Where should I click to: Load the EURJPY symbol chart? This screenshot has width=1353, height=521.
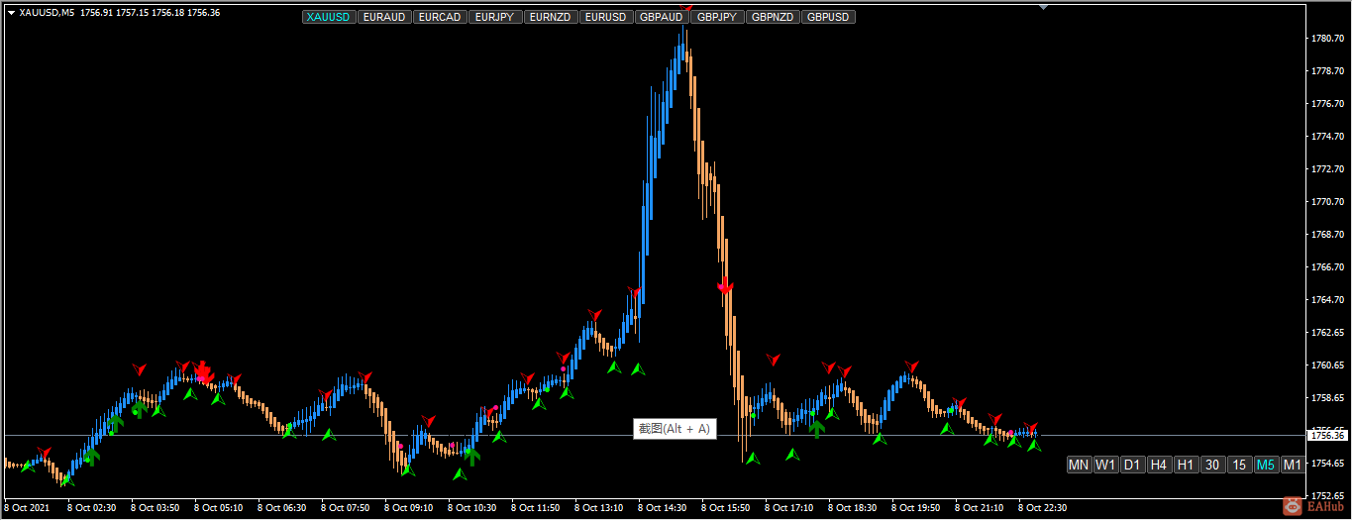495,17
